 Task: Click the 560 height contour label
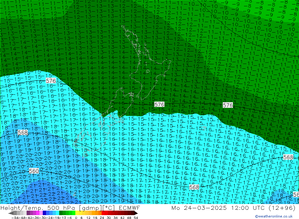click(34, 171)
